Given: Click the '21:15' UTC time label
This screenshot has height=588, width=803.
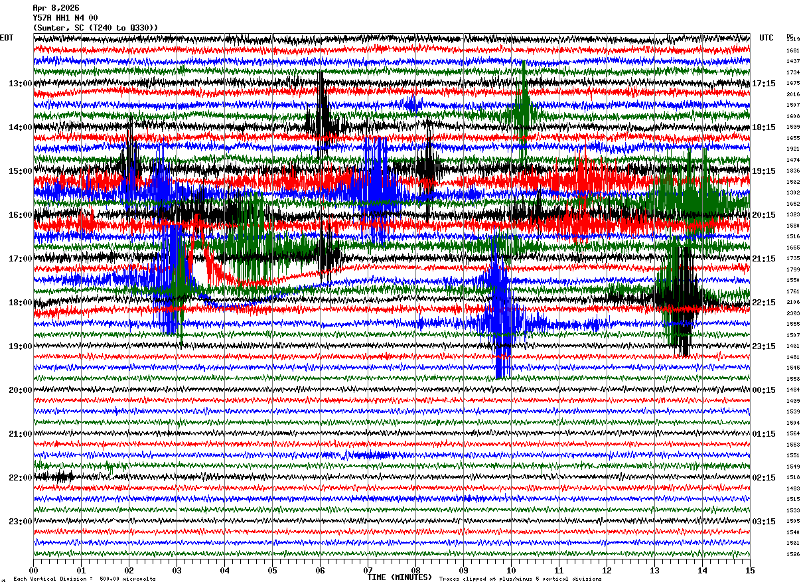Looking at the screenshot, I should tap(764, 259).
